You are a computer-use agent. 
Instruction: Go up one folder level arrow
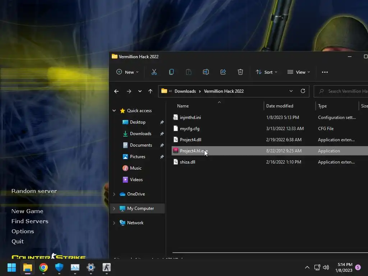[x=151, y=91]
